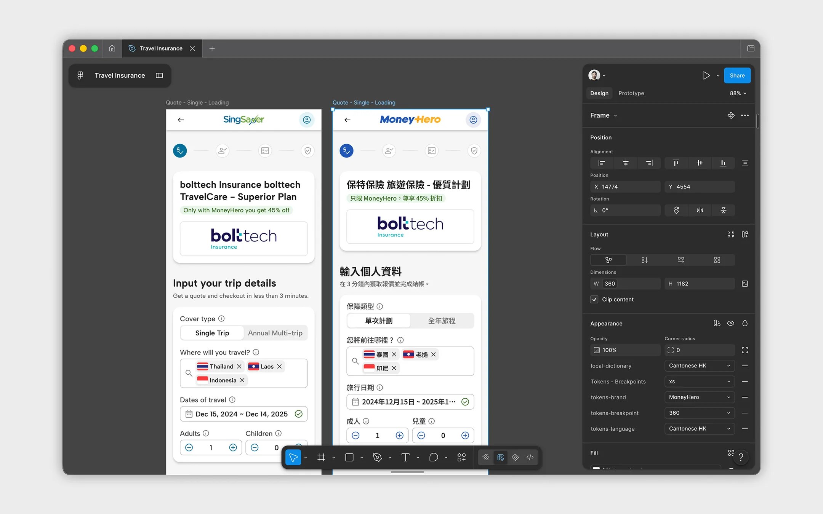The height and width of the screenshot is (514, 823).
Task: Select the Rectangle shape tool
Action: click(349, 457)
